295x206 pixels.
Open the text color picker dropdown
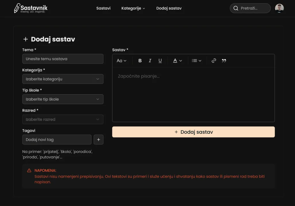tap(177, 61)
